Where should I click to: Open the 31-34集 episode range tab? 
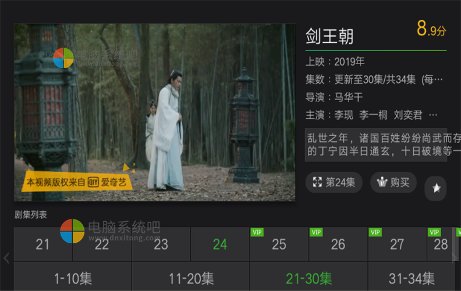click(412, 278)
